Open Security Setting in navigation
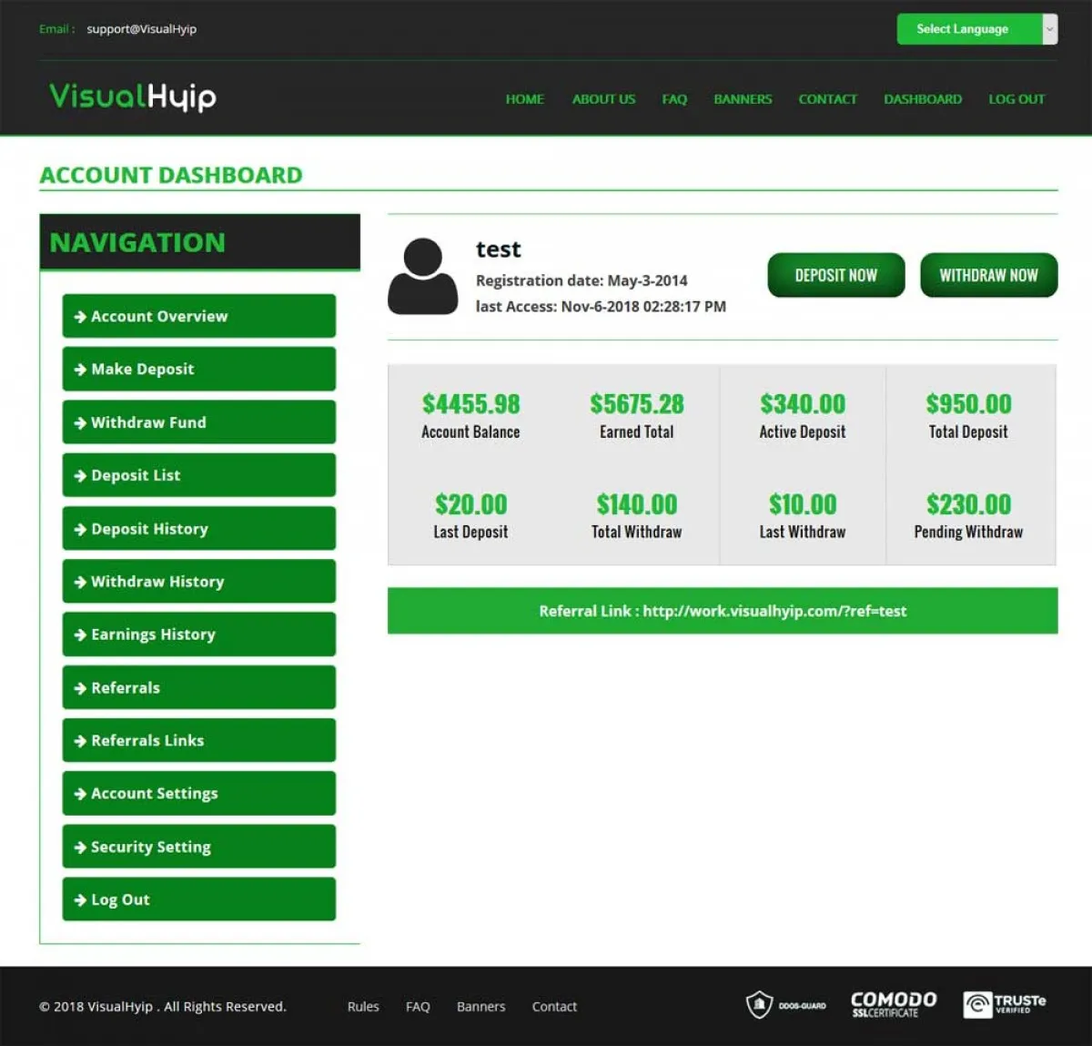This screenshot has height=1046, width=1092. 198,847
